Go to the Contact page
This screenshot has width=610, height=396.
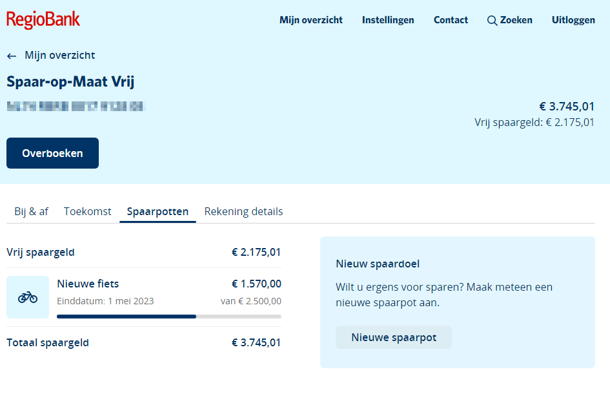(451, 20)
